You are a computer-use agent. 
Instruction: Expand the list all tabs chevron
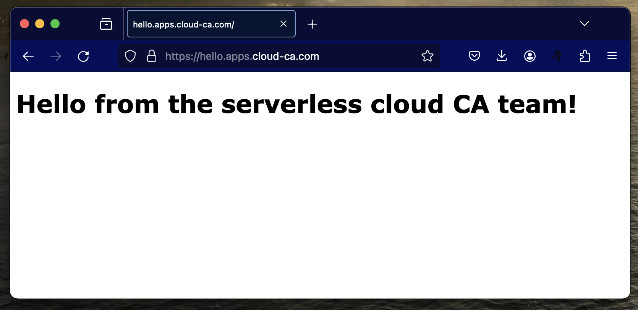(585, 24)
